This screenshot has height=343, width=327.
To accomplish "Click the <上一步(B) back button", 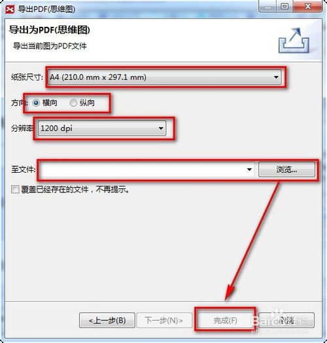I will tap(107, 321).
